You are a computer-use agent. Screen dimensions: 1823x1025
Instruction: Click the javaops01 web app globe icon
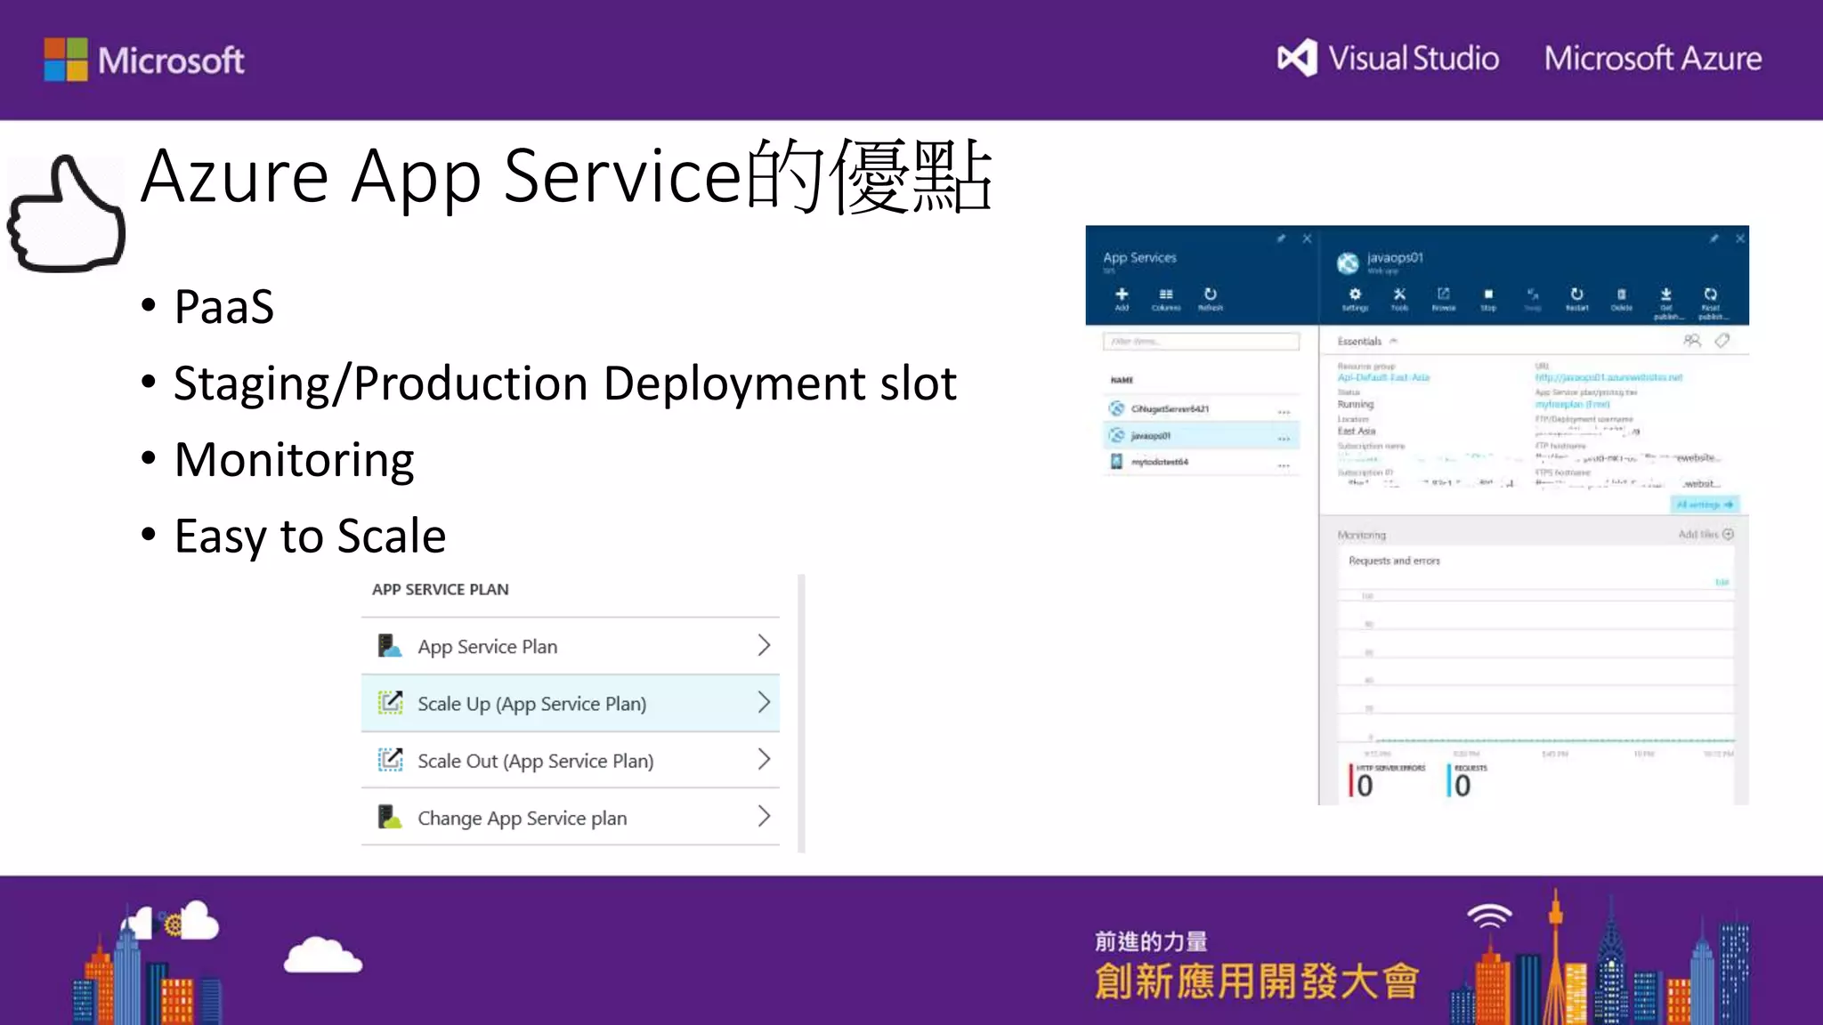[x=1348, y=262]
